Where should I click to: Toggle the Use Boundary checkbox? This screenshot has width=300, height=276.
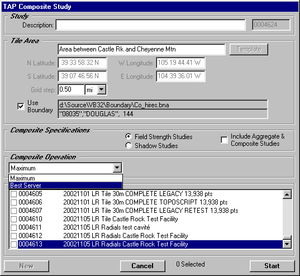click(21, 106)
